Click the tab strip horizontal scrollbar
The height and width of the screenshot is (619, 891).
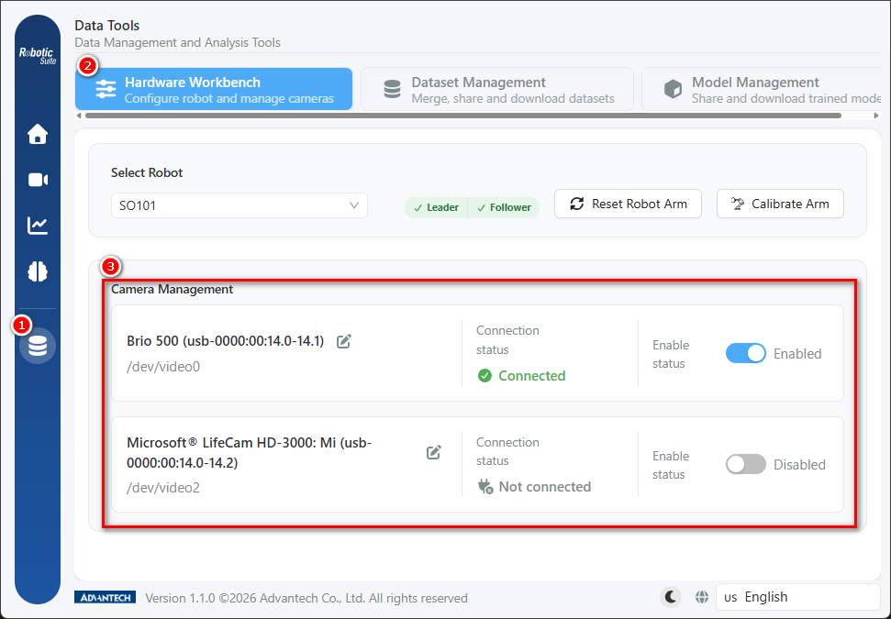point(463,116)
